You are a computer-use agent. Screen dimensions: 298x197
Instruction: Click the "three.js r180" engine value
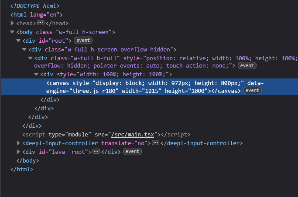[94, 91]
